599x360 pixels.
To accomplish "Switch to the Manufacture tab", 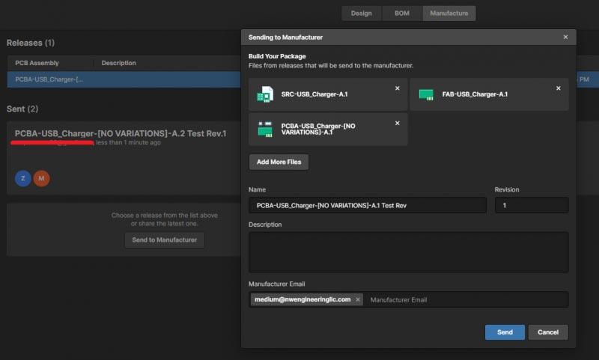I will (449, 13).
